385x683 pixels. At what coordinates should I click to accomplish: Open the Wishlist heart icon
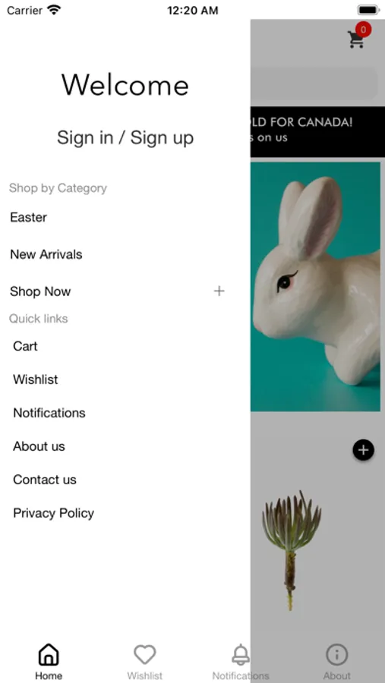pos(145,655)
